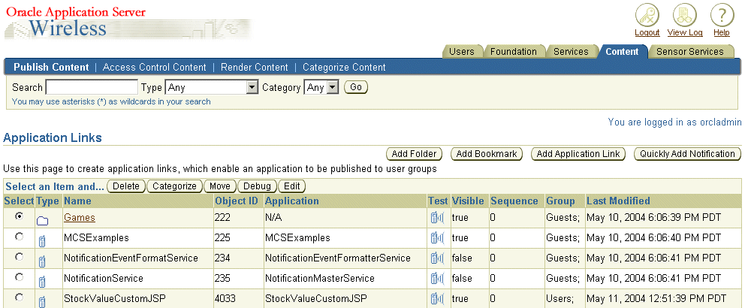Click the Edit button
Viewport: 745px width, 308px height.
coord(291,186)
